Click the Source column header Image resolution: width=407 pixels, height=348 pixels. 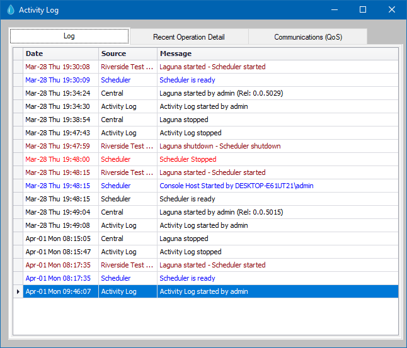(128, 53)
